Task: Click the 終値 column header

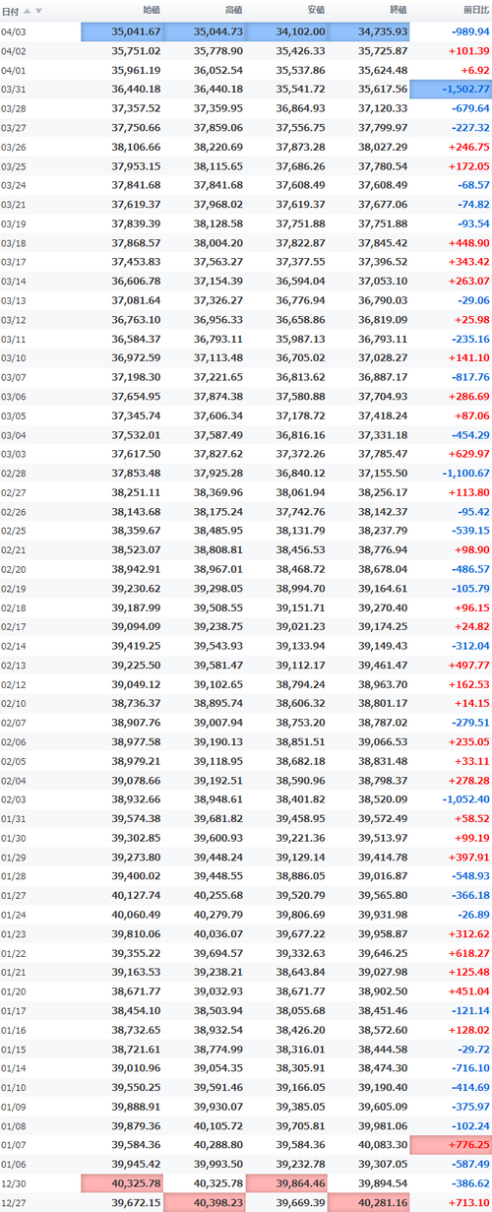Action: [398, 11]
